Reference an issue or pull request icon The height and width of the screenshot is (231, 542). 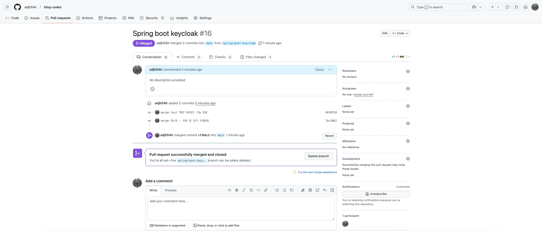coord(318,190)
